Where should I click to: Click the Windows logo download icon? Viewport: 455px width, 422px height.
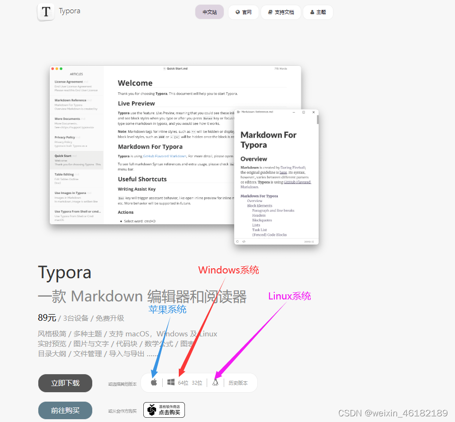[x=171, y=382]
